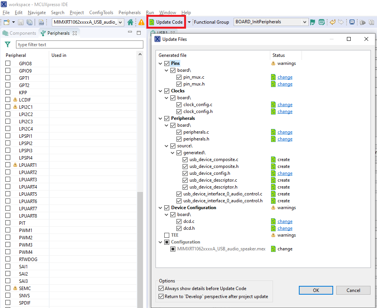377x308 pixels.
Task: Click the undo changes arrow icon
Action: (332, 22)
